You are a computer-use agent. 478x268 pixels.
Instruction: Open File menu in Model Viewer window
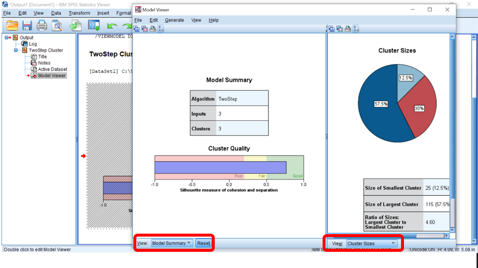click(x=138, y=20)
